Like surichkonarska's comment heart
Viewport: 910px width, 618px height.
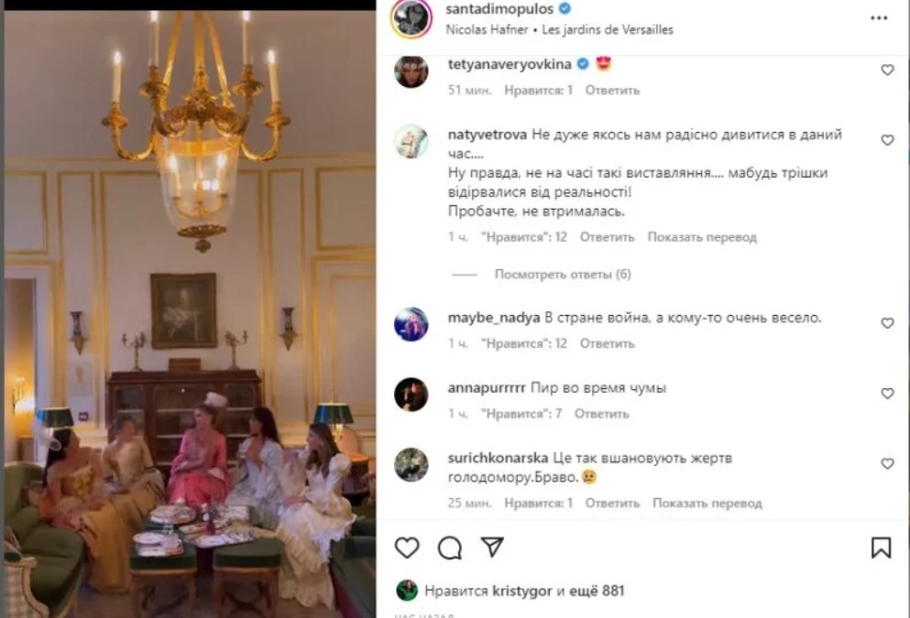[x=887, y=463]
